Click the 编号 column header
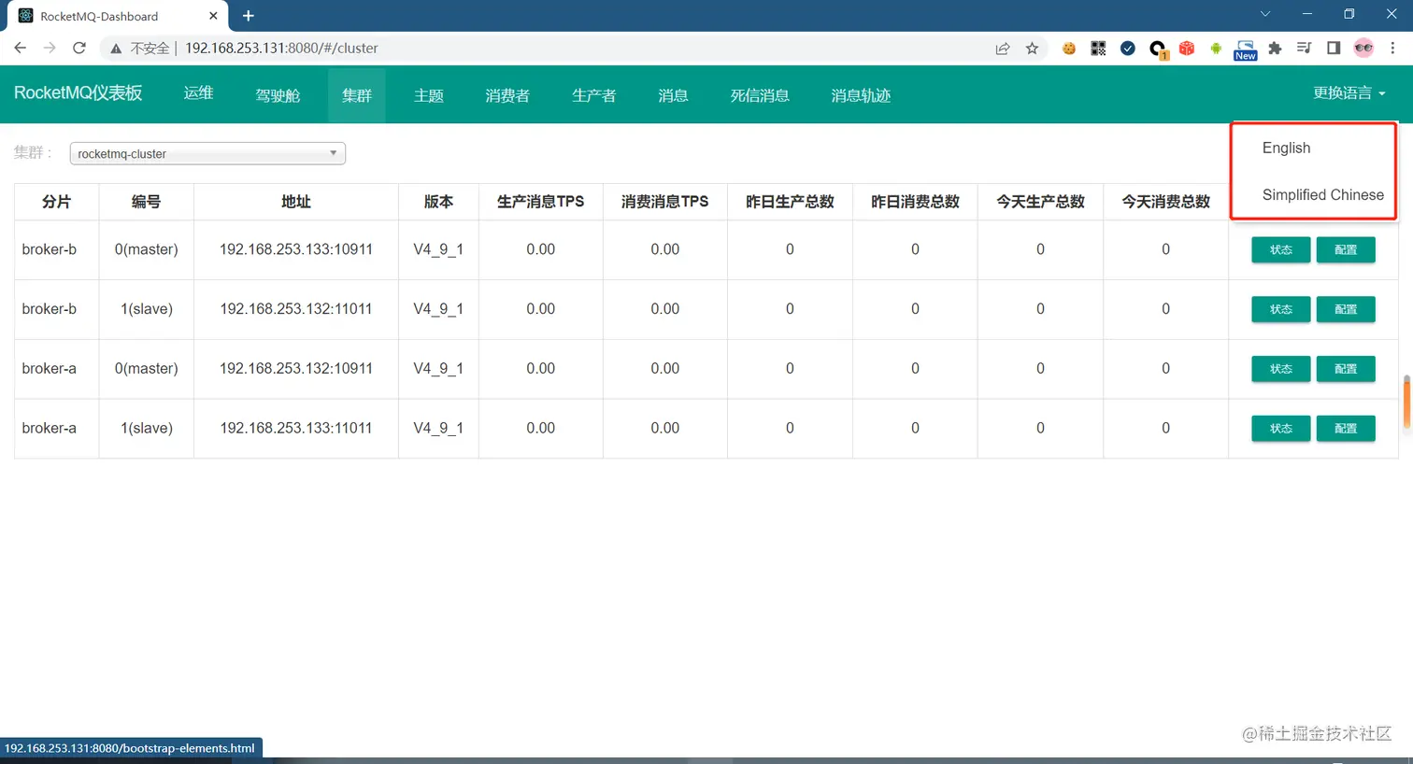The image size is (1413, 764). 146,202
